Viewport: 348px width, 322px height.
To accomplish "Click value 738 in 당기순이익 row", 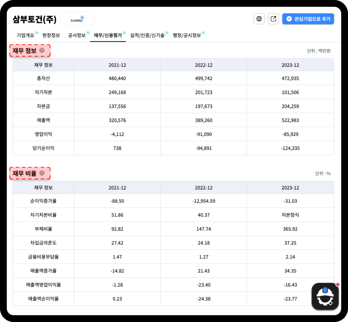I will pyautogui.click(x=117, y=148).
